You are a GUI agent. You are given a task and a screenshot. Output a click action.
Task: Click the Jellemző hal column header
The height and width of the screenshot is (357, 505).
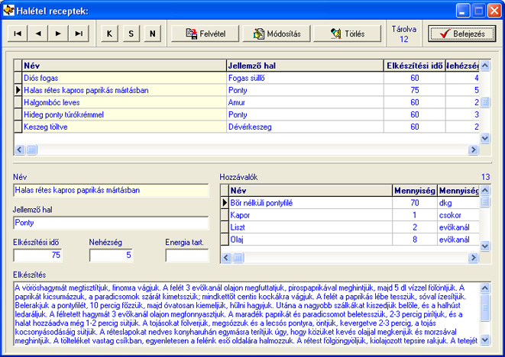(x=305, y=66)
